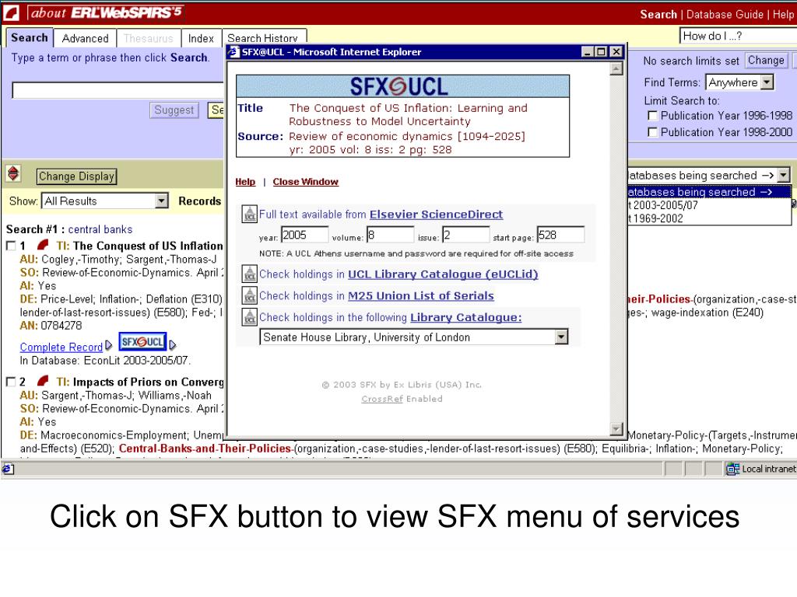The height and width of the screenshot is (597, 797).
Task: Click the Suggest button
Action: click(x=174, y=110)
